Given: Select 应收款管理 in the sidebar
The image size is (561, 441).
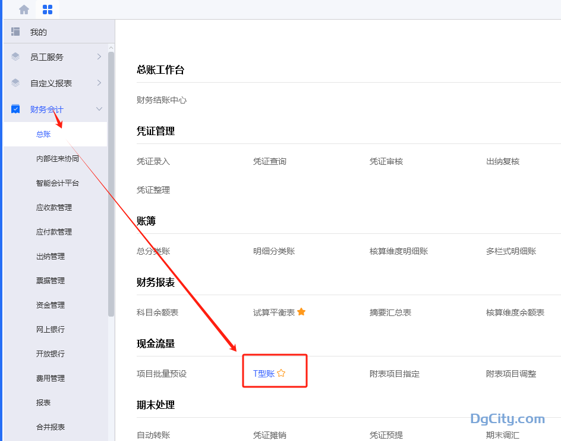Looking at the screenshot, I should coord(53,208).
